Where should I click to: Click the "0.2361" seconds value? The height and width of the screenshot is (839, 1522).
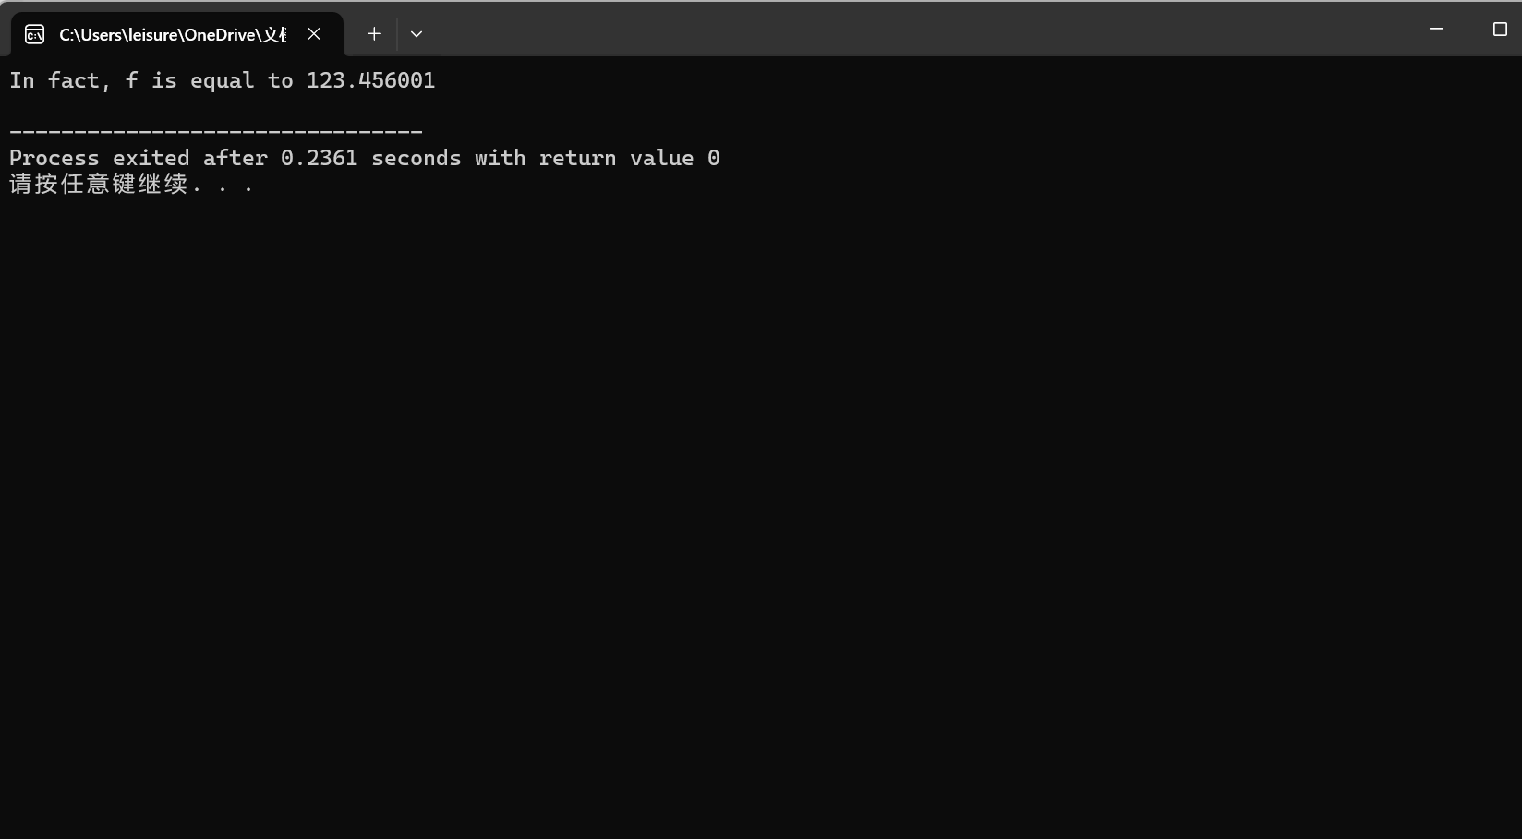pos(319,158)
